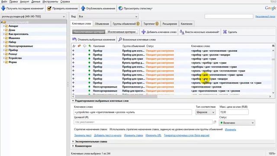Click the 'Проверить изменения' checkmark icon
277x156 pixels.
(49, 8)
